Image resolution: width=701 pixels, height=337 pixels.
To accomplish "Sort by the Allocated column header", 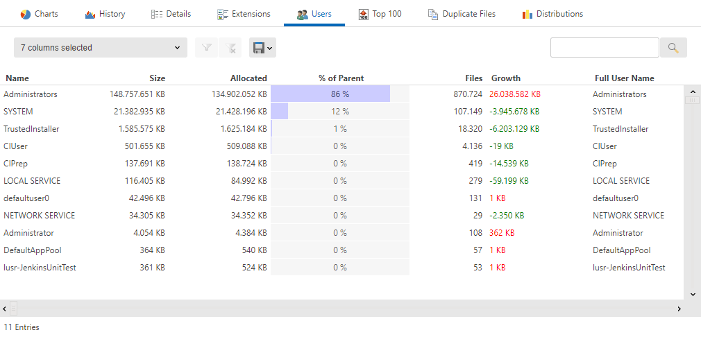I will 248,78.
